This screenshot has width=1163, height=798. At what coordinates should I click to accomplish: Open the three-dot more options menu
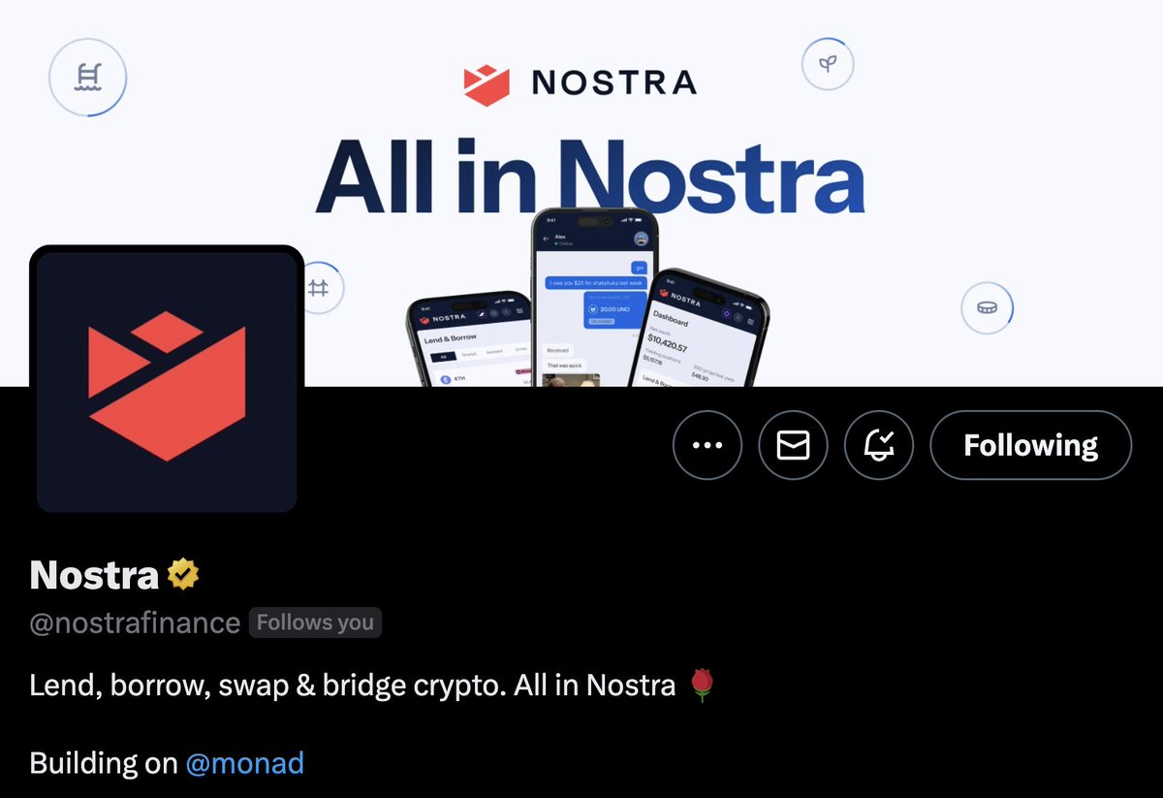coord(707,445)
